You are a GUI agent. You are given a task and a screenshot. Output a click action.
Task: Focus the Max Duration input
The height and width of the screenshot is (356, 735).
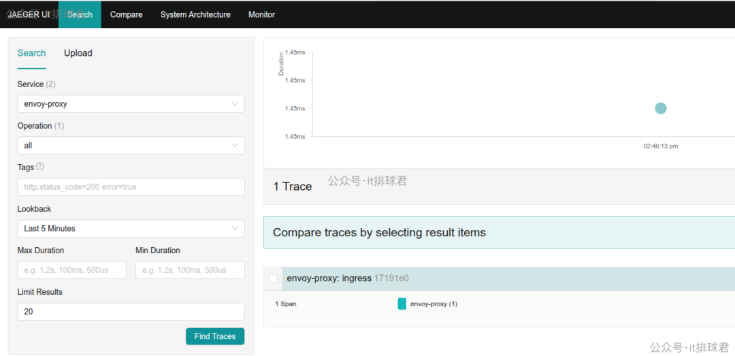click(x=71, y=270)
